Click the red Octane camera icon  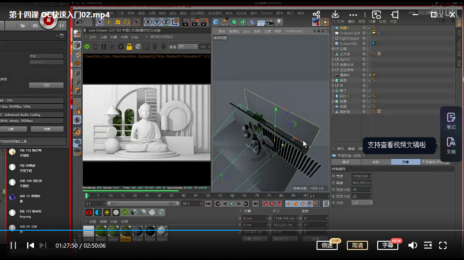pos(89,212)
